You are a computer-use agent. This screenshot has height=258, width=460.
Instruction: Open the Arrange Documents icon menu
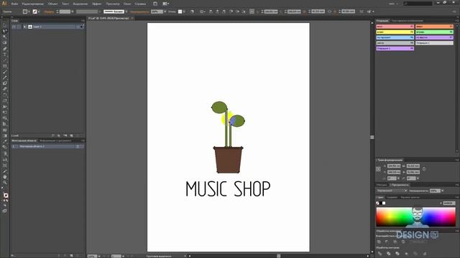[166, 4]
